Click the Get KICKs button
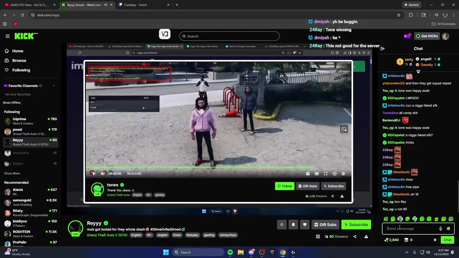The width and height of the screenshot is (459, 258). click(427, 36)
